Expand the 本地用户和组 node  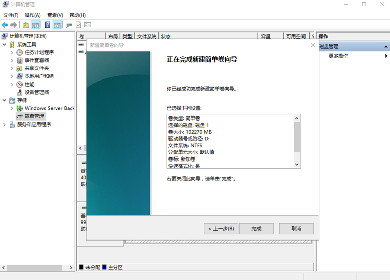tap(12, 76)
